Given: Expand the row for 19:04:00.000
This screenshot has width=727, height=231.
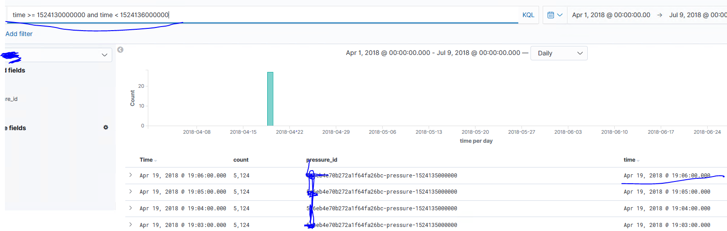Looking at the screenshot, I should 131,208.
